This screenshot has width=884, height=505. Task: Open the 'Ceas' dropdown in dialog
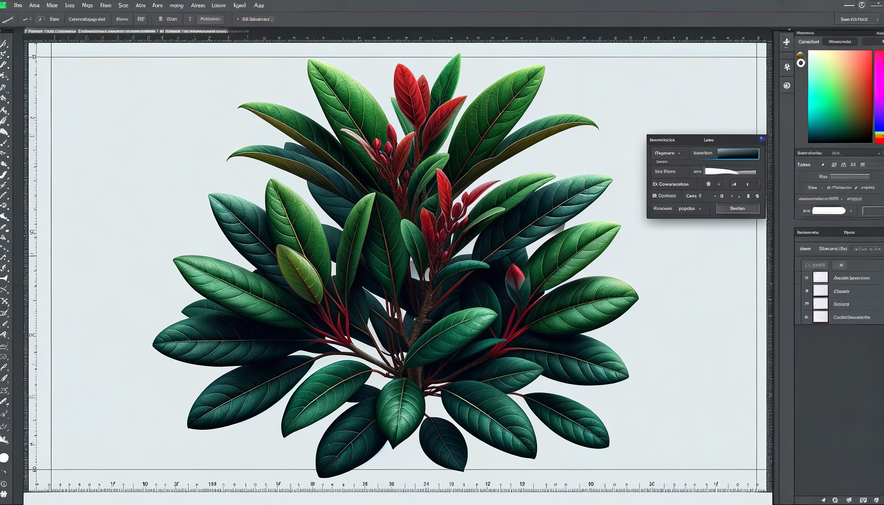(x=694, y=196)
